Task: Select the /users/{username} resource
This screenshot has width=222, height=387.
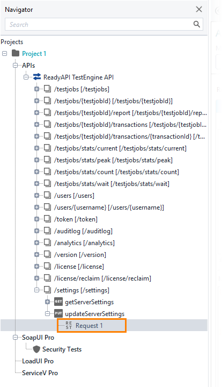Action: [109, 207]
